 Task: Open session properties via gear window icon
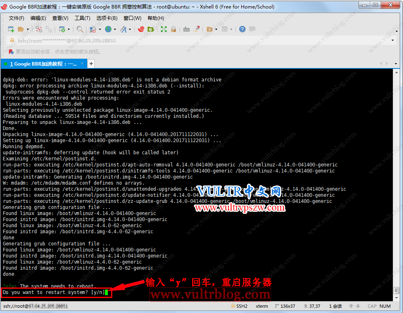pyautogui.click(x=62, y=29)
